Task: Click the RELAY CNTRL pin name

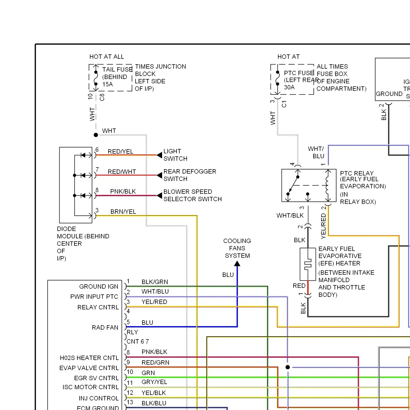Action: coord(98,307)
